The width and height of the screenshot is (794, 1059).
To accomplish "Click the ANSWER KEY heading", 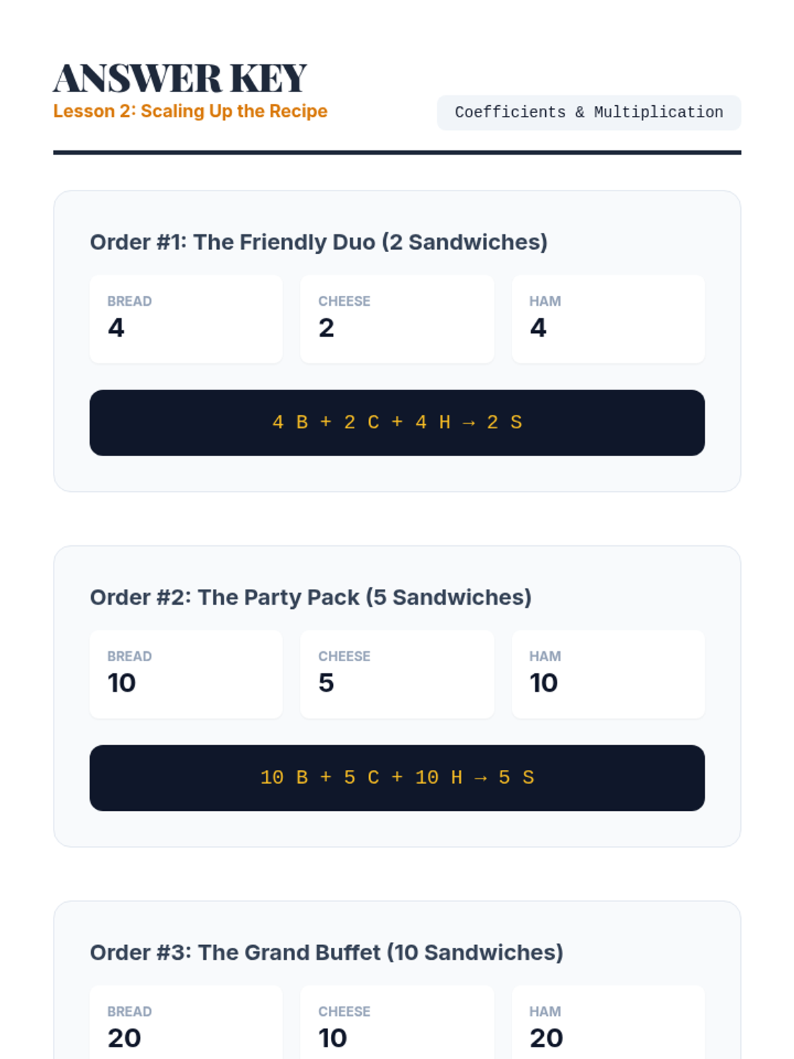I will (x=180, y=78).
